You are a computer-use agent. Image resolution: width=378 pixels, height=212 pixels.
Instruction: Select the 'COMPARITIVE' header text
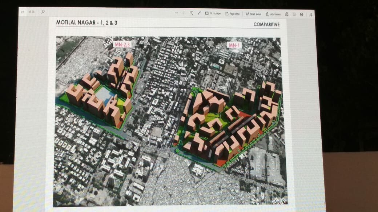pyautogui.click(x=266, y=25)
